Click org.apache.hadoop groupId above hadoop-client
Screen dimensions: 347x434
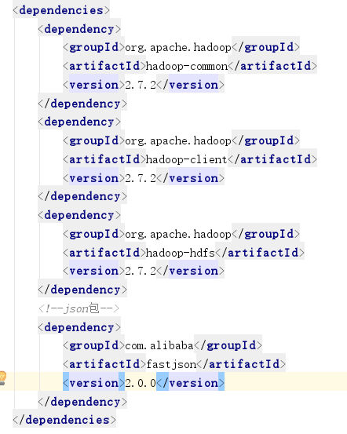point(178,141)
